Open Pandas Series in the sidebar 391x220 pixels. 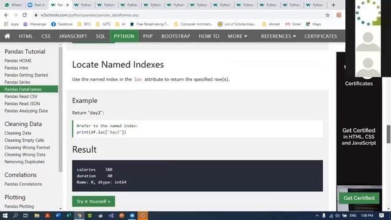(17, 82)
